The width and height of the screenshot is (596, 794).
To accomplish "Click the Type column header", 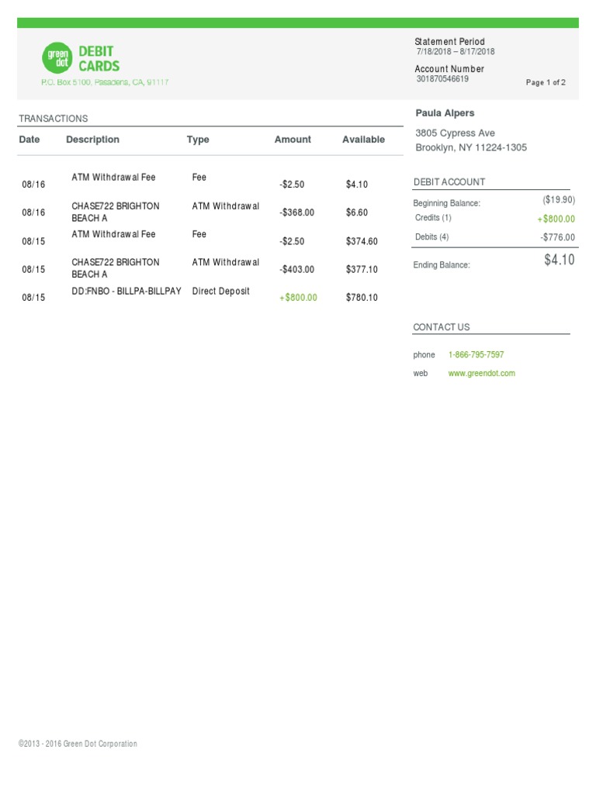I will tap(198, 140).
